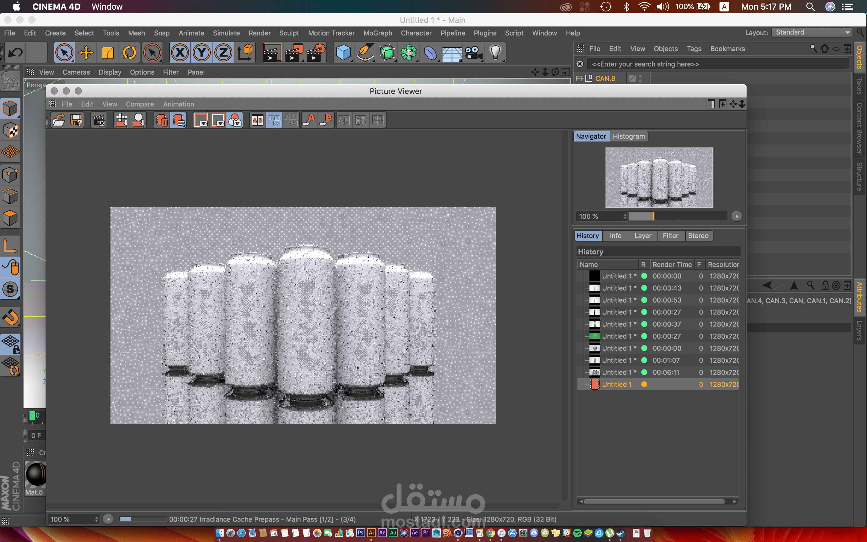Toggle Z axis lock button

click(x=224, y=53)
